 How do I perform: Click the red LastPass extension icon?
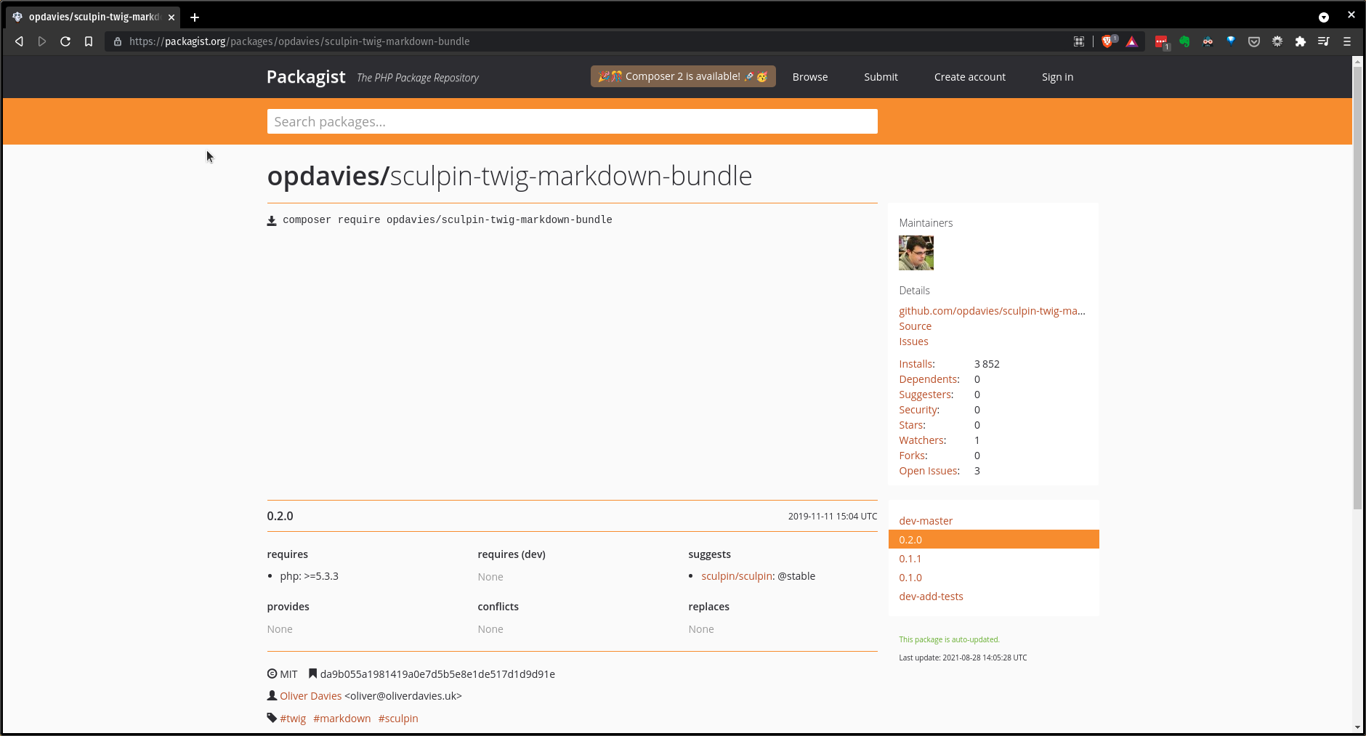point(1161,41)
